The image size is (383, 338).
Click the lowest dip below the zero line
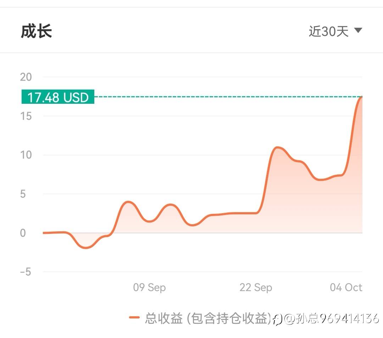click(x=86, y=248)
